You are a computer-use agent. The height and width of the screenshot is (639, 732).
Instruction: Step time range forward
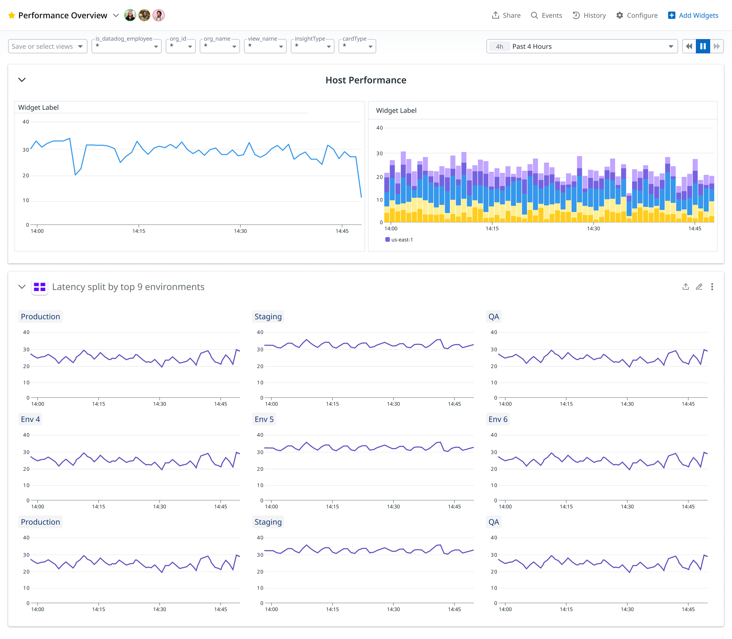tap(716, 46)
